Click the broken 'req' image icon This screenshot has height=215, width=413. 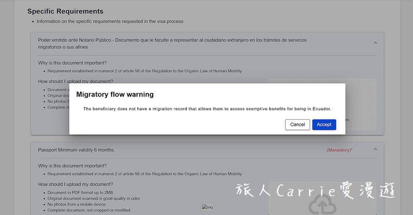click(208, 207)
